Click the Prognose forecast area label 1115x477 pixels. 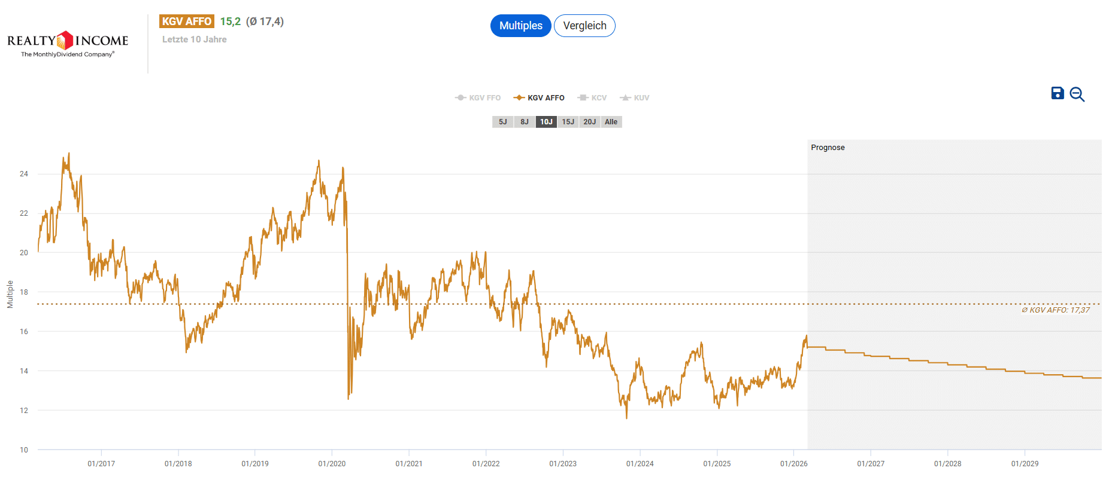(828, 148)
